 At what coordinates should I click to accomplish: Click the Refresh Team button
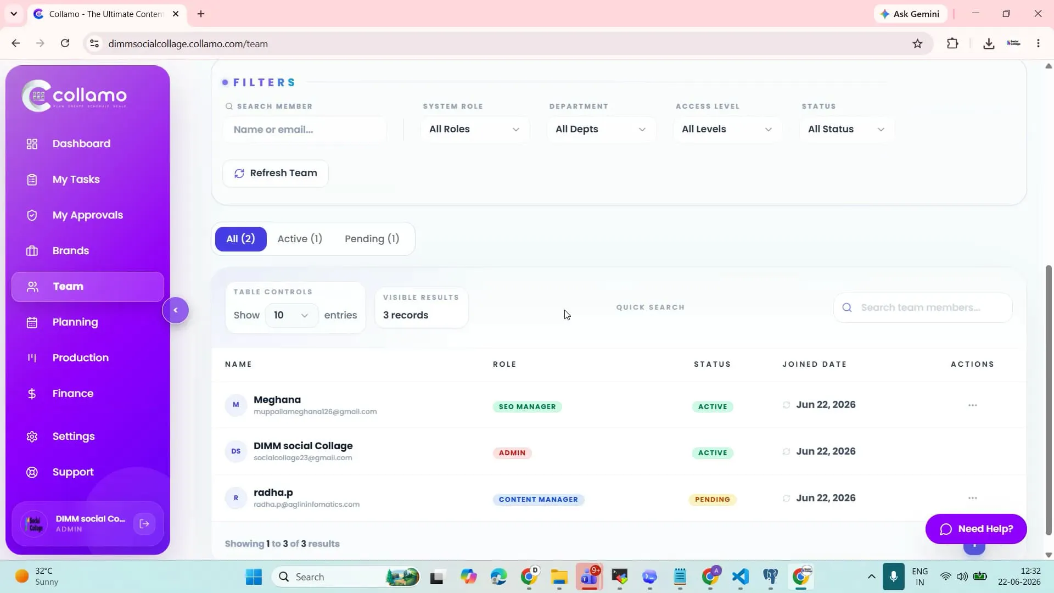tap(276, 173)
